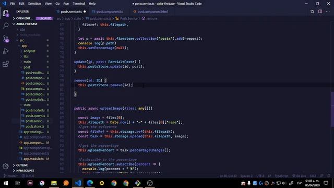The width and height of the screenshot is (334, 188).
Task: Click the notifications bell in status bar
Action: [329, 176]
